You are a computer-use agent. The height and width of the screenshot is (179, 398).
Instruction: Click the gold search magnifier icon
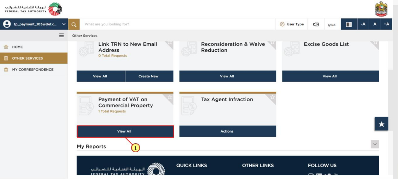pyautogui.click(x=74, y=24)
